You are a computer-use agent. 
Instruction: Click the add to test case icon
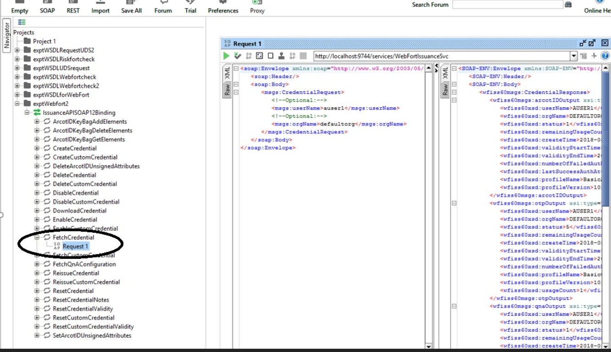click(x=237, y=56)
